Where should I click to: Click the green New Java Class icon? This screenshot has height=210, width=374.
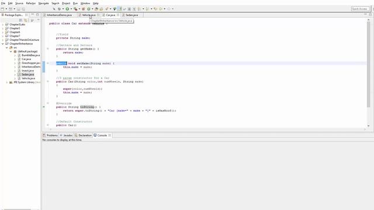pos(89,9)
